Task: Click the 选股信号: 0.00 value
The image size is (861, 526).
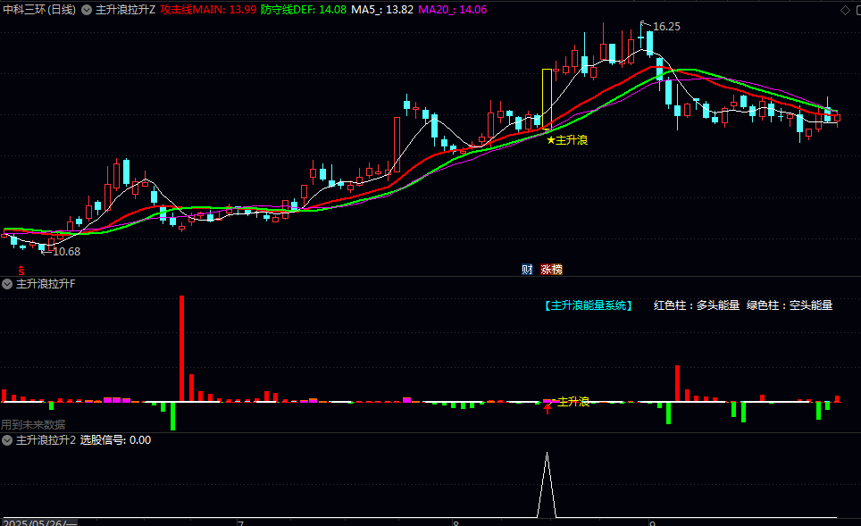Action: point(115,439)
